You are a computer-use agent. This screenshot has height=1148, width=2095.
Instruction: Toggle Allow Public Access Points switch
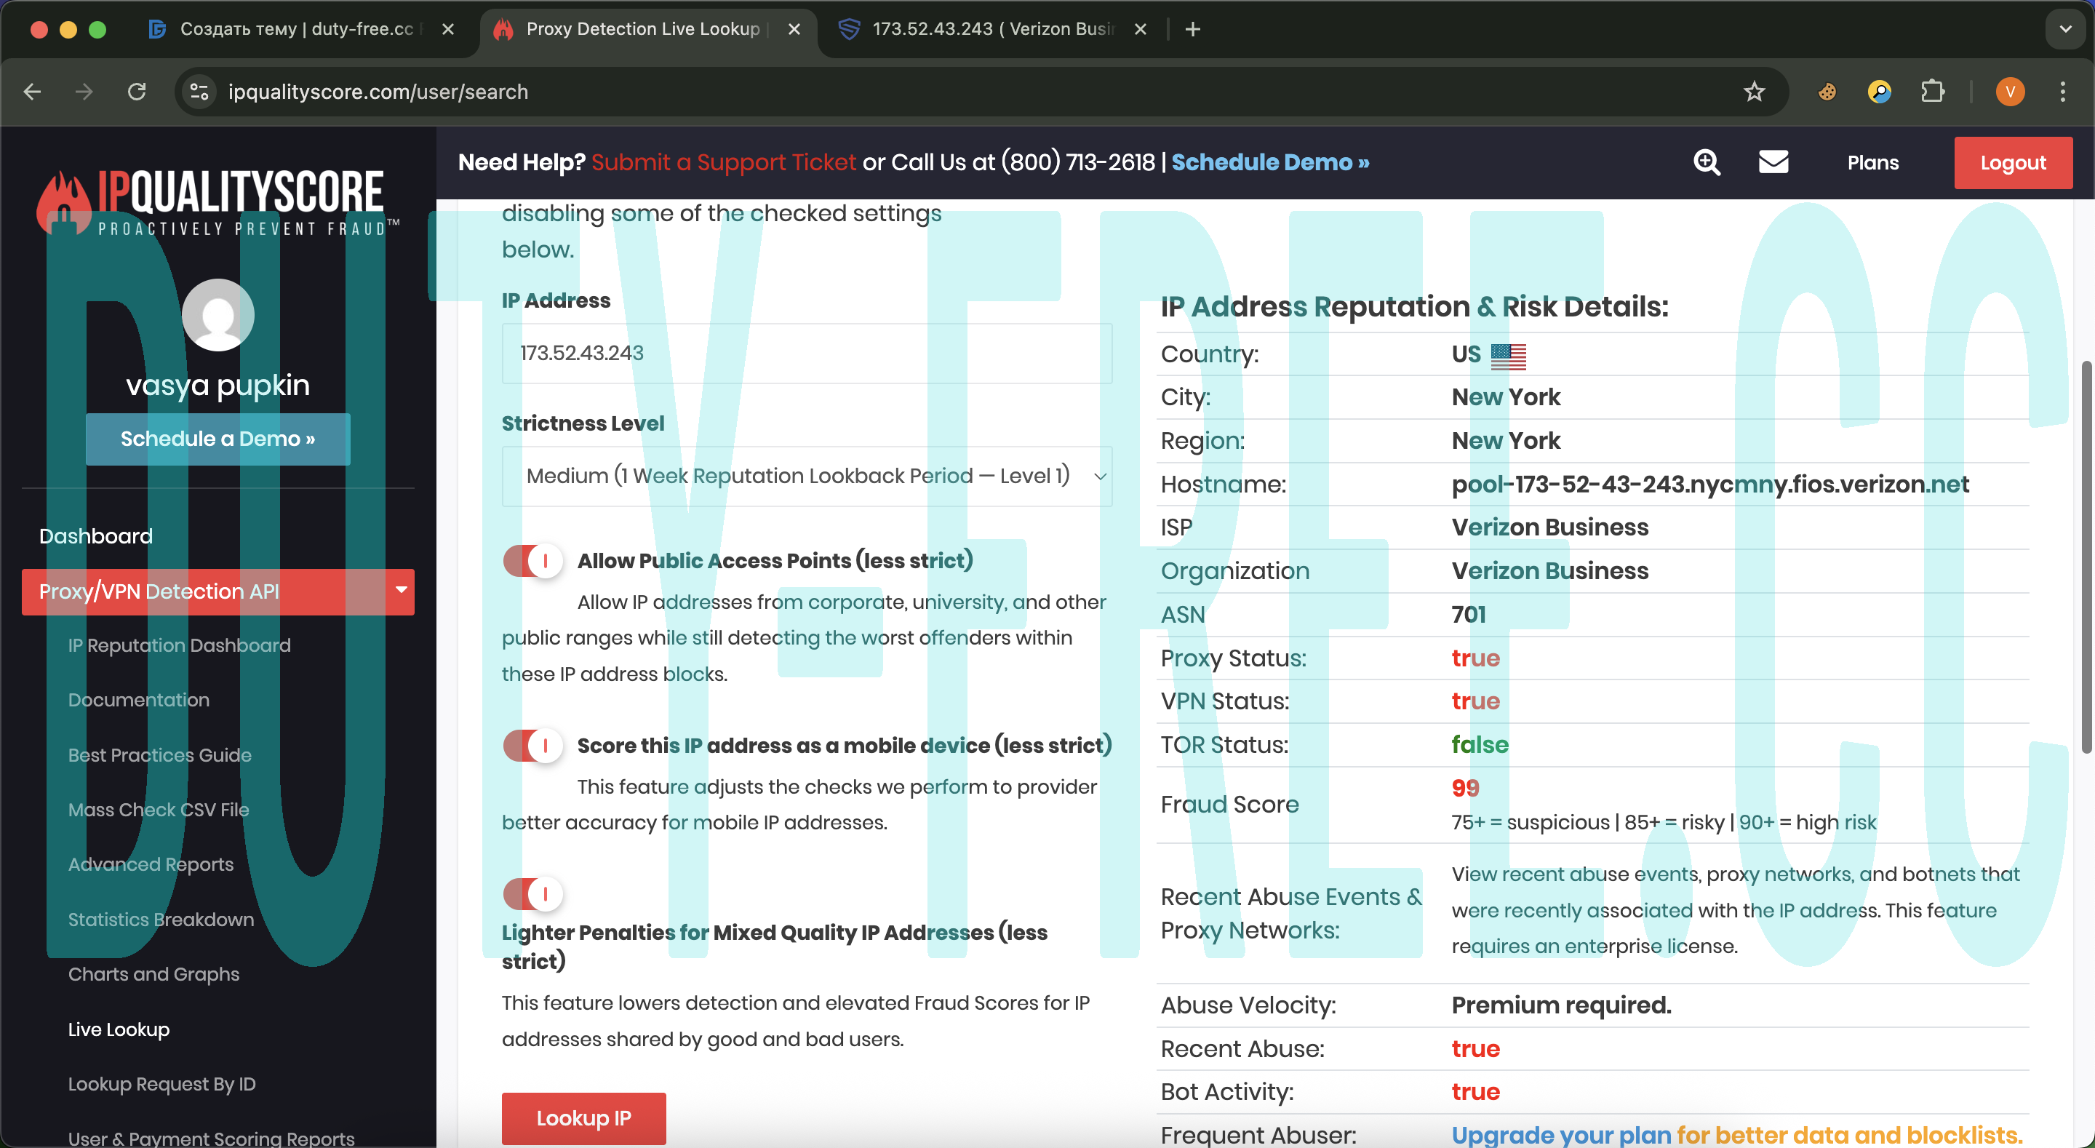pos(532,561)
